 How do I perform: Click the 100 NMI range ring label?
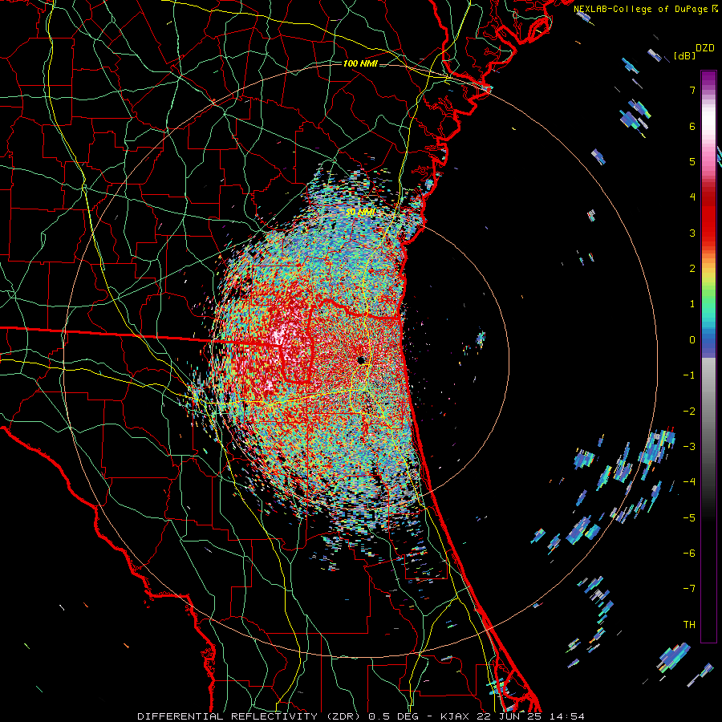click(x=360, y=63)
